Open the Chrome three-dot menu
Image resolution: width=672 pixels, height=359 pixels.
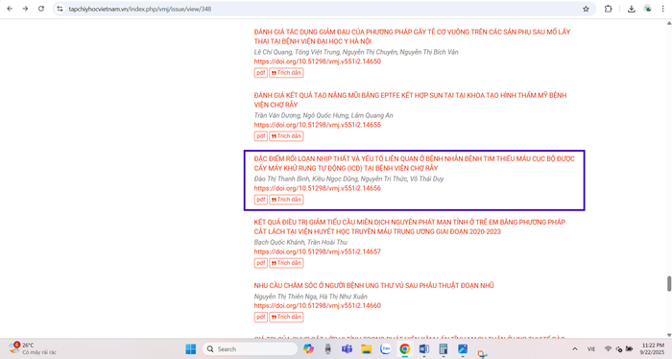tap(663, 9)
